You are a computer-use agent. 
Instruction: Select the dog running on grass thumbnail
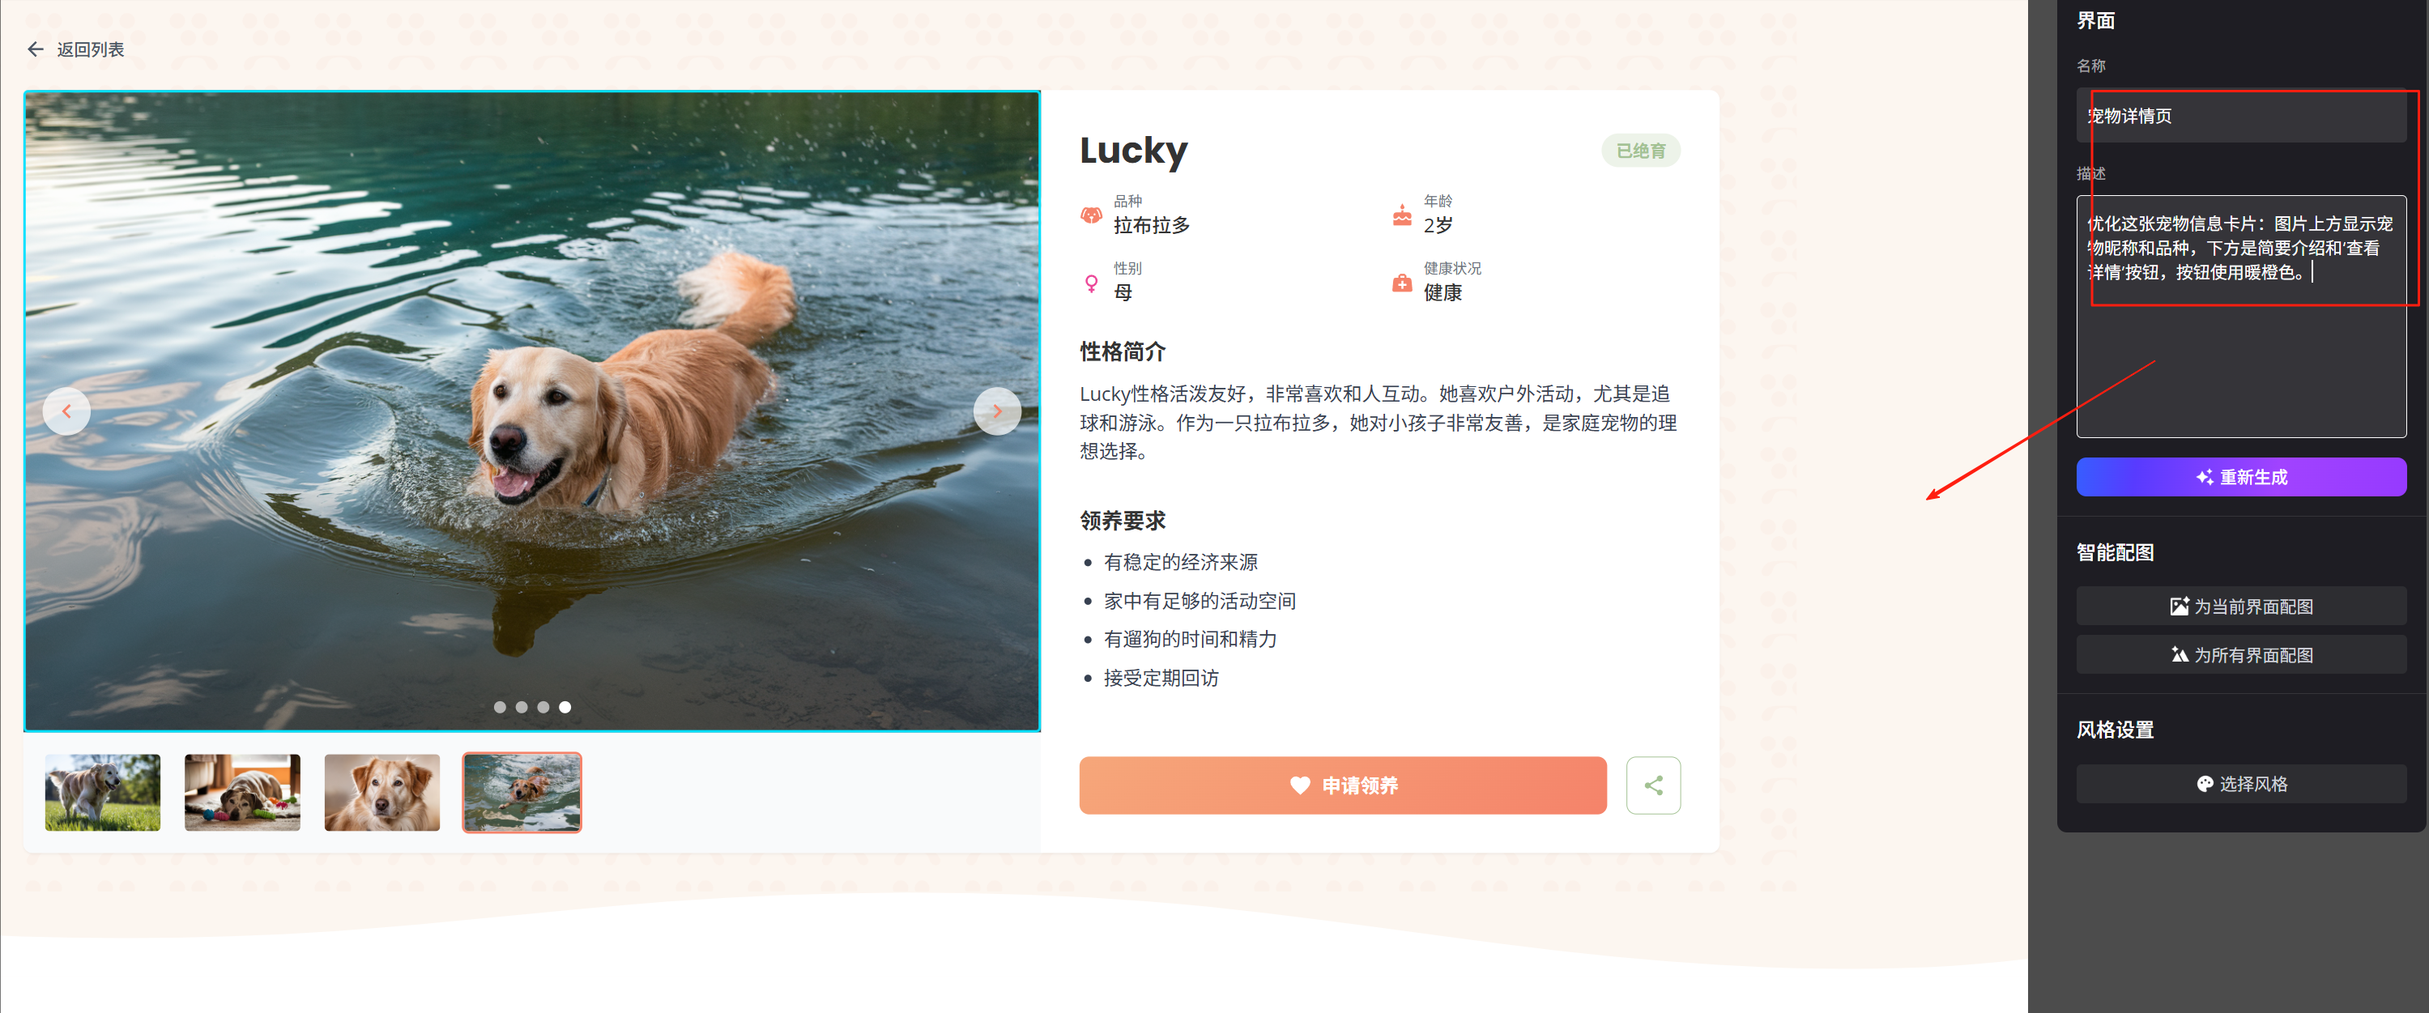103,792
